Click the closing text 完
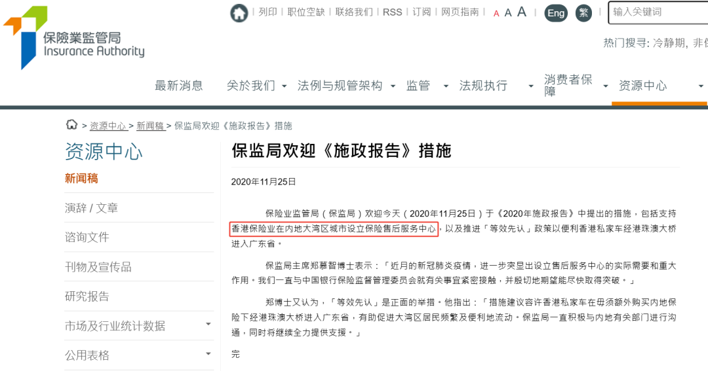The image size is (708, 371). pyautogui.click(x=235, y=355)
